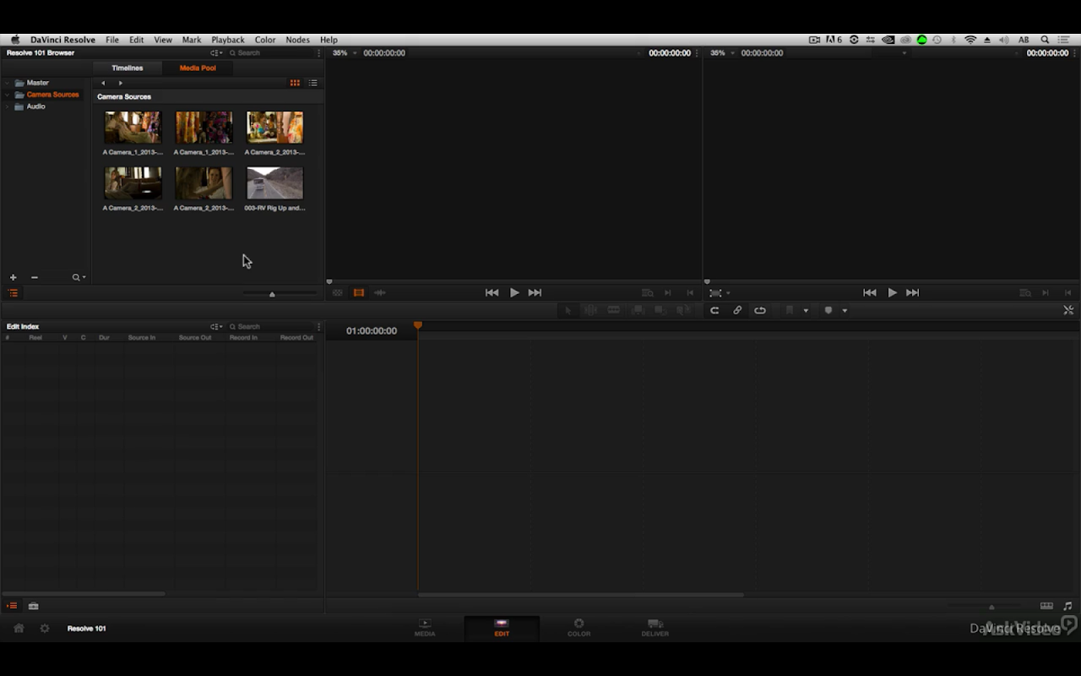1081x676 pixels.
Task: Open the Playback menu
Action: pos(227,40)
